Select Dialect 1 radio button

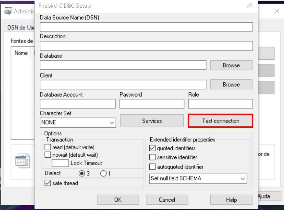tap(103, 174)
